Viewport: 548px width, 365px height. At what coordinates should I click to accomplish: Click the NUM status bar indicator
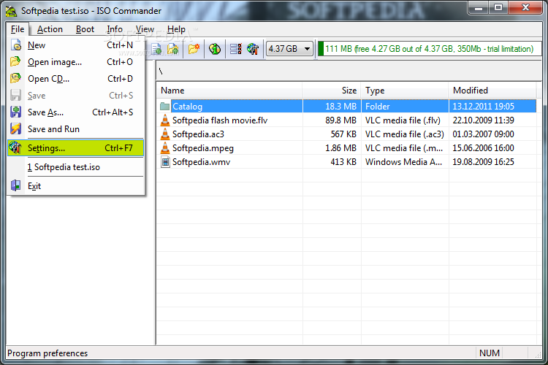pyautogui.click(x=489, y=353)
